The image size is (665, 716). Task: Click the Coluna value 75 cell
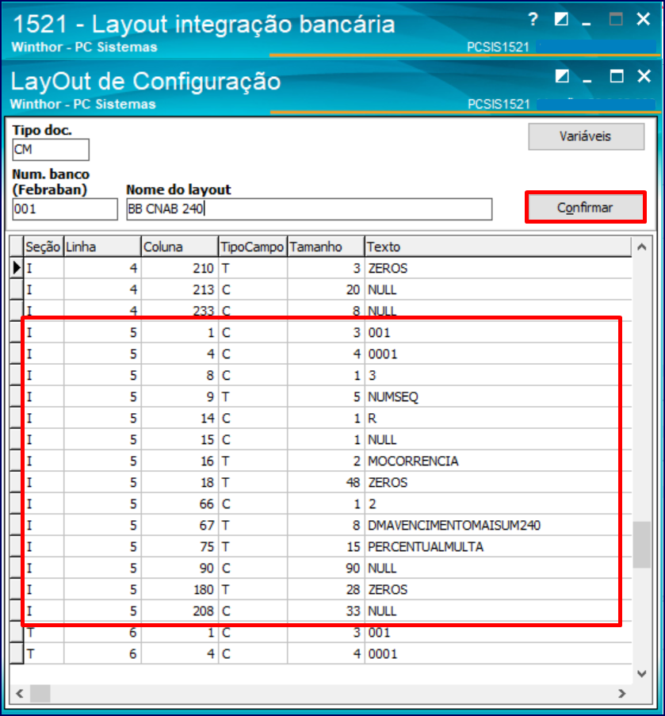[180, 546]
